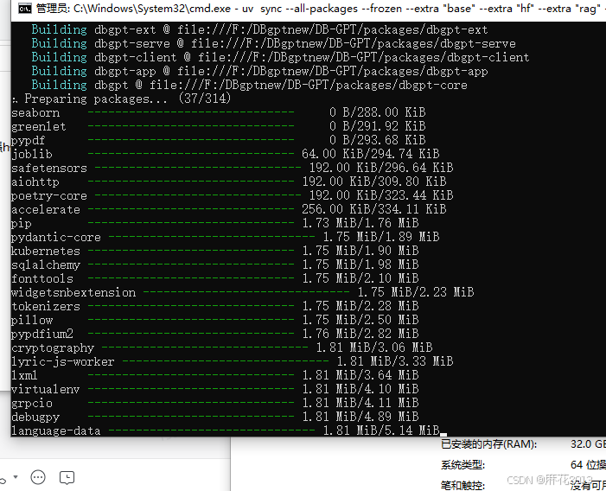Viewport: 606px width, 491px height.
Task: Click lxml's 1.81 MiB/3.64 MiB value
Action: [x=360, y=375]
